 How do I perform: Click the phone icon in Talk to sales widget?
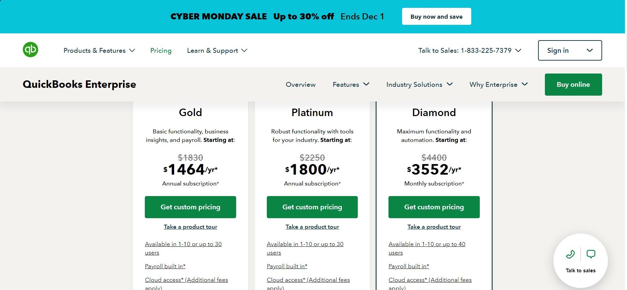click(570, 254)
